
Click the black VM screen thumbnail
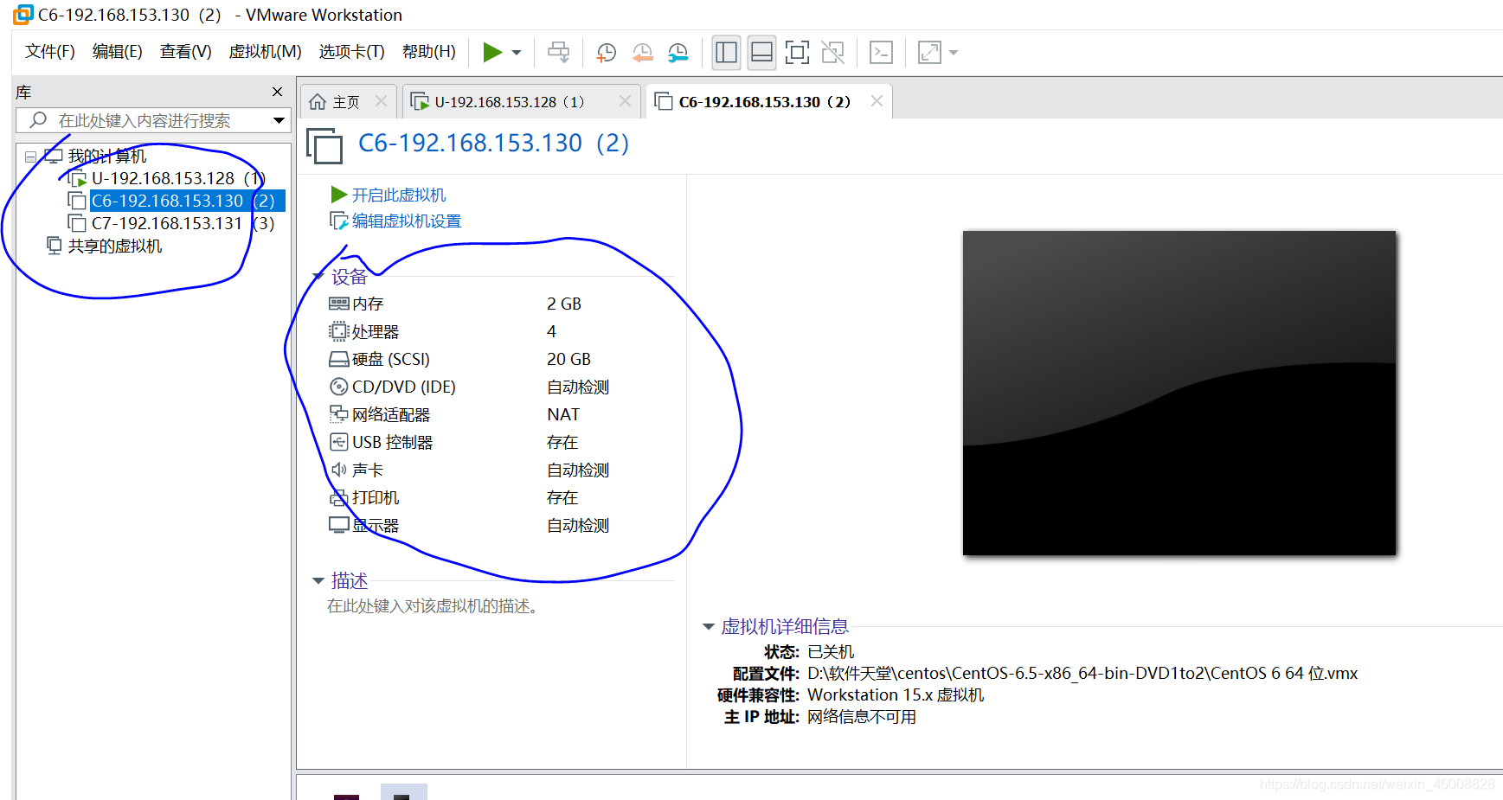pyautogui.click(x=1179, y=393)
